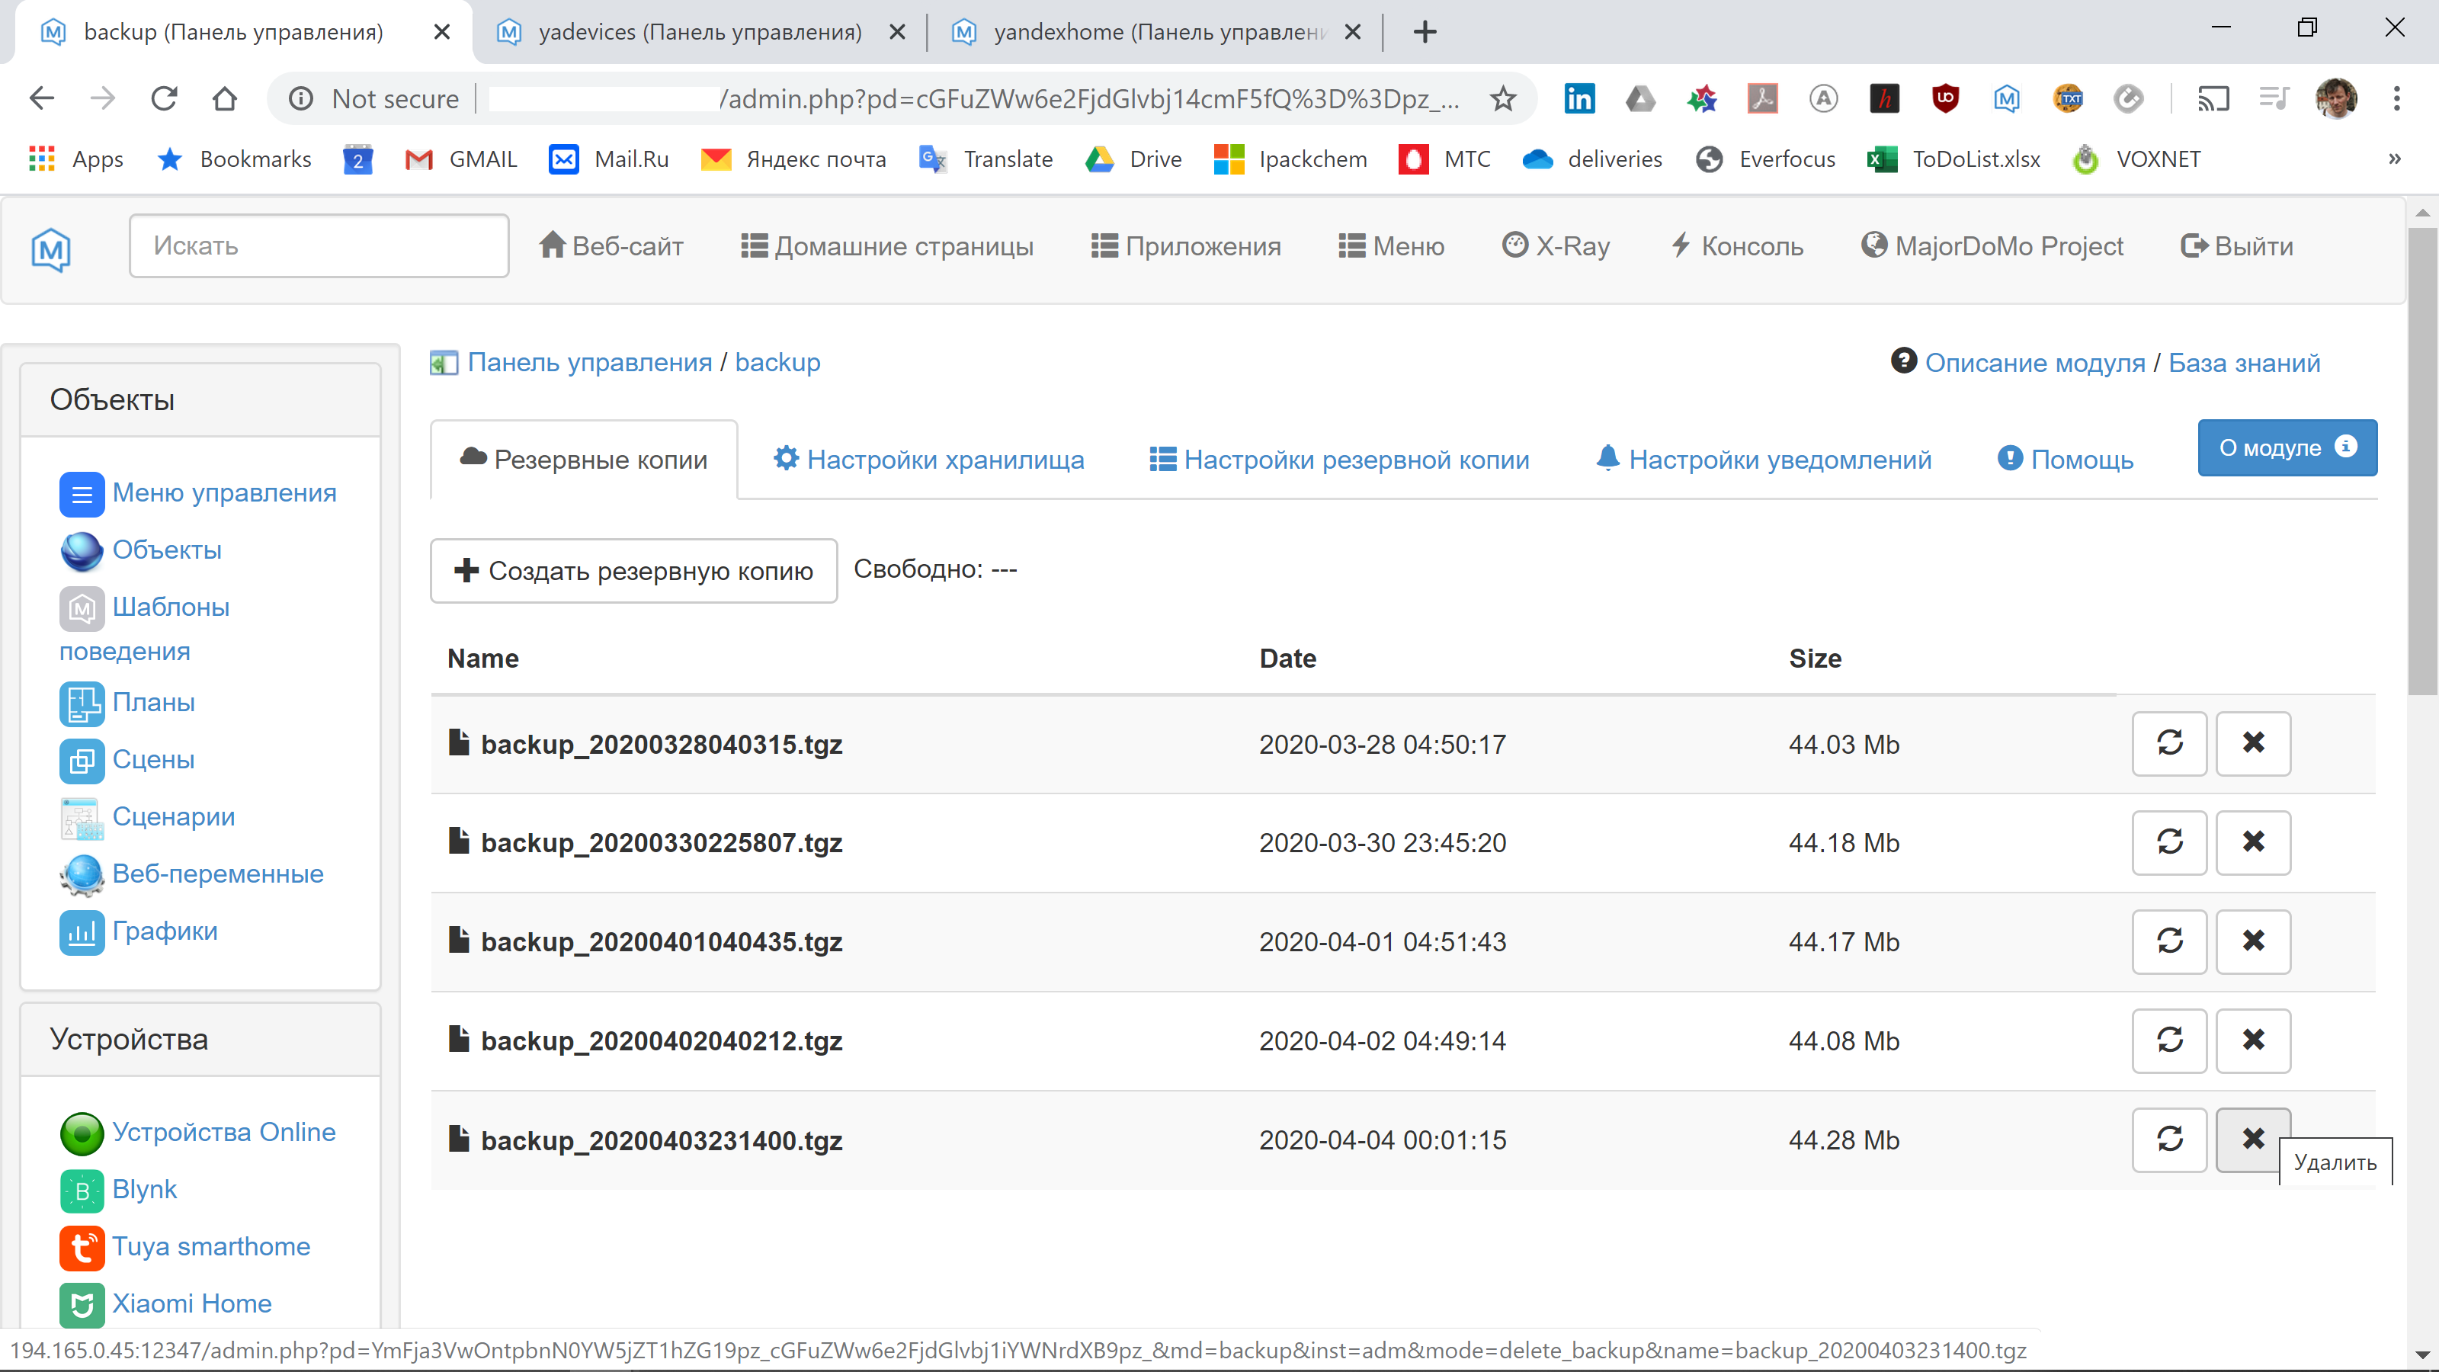This screenshot has height=1372, width=2439.
Task: Click inside the Искать search field
Action: click(x=318, y=245)
